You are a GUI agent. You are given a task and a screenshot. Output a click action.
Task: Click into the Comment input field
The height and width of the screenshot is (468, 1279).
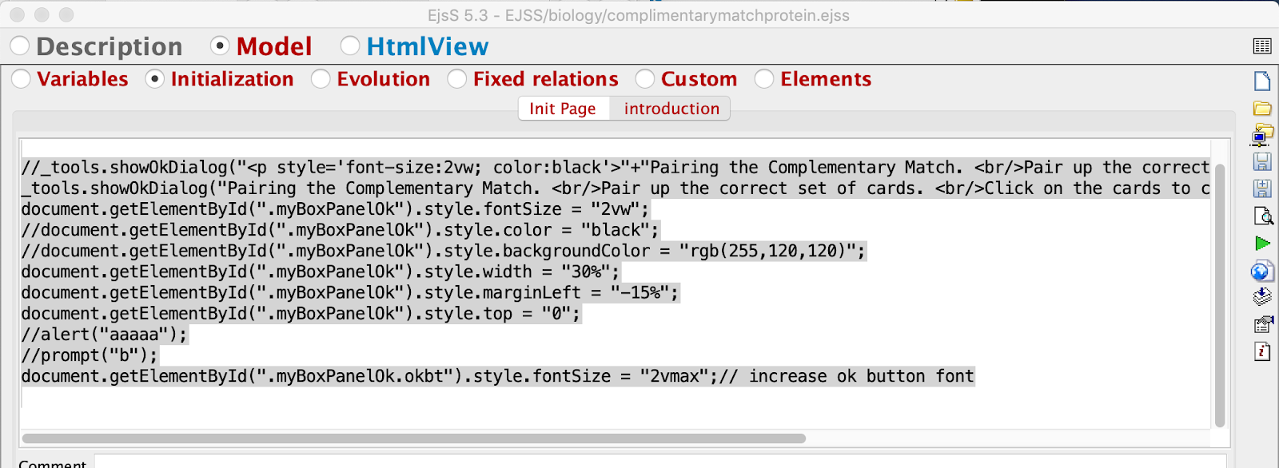pyautogui.click(x=660, y=462)
